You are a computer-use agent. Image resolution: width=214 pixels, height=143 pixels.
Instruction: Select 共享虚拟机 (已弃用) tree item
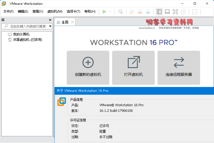click(x=28, y=40)
